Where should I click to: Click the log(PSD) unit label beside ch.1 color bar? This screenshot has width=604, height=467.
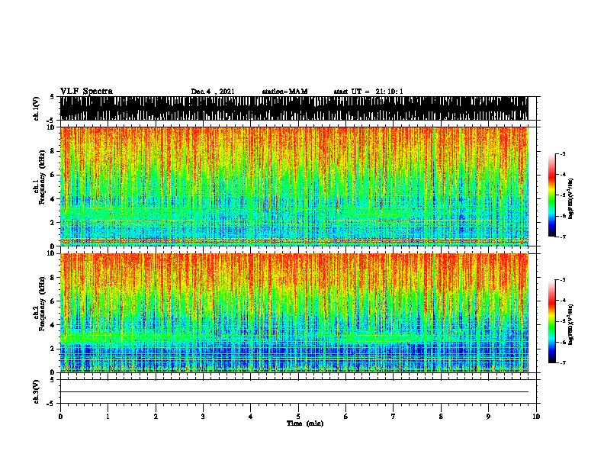[570, 198]
